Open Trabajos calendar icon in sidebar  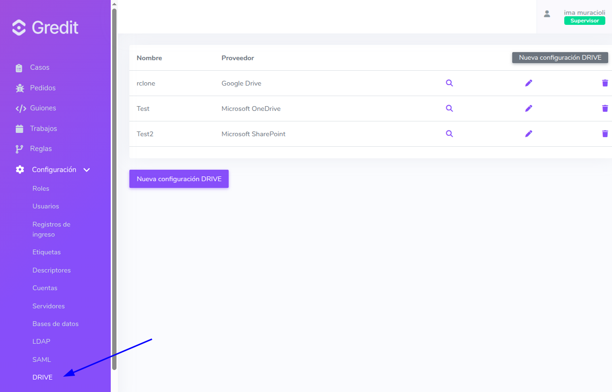coord(19,129)
